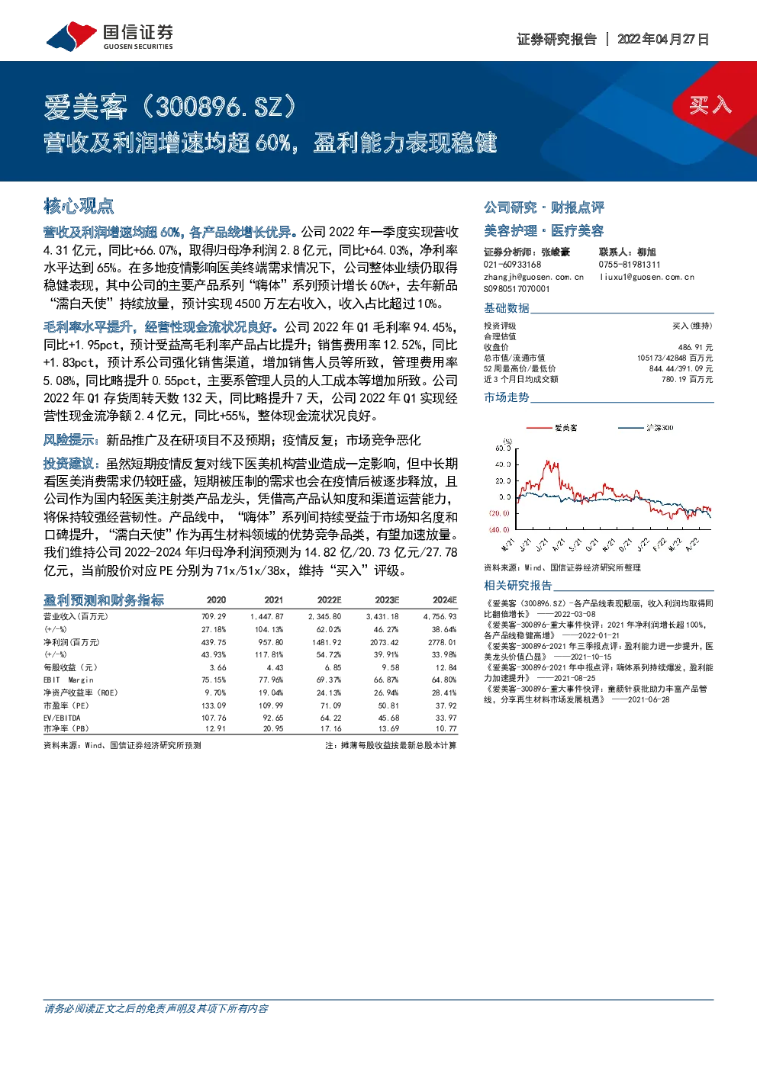This screenshot has height=1070, width=757.
Task: Click the 盈利预测和财务指标 table heading
Action: (104, 600)
